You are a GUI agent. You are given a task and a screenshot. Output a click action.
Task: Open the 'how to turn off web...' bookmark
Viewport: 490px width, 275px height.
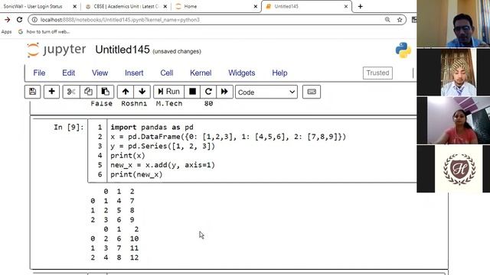(44, 32)
